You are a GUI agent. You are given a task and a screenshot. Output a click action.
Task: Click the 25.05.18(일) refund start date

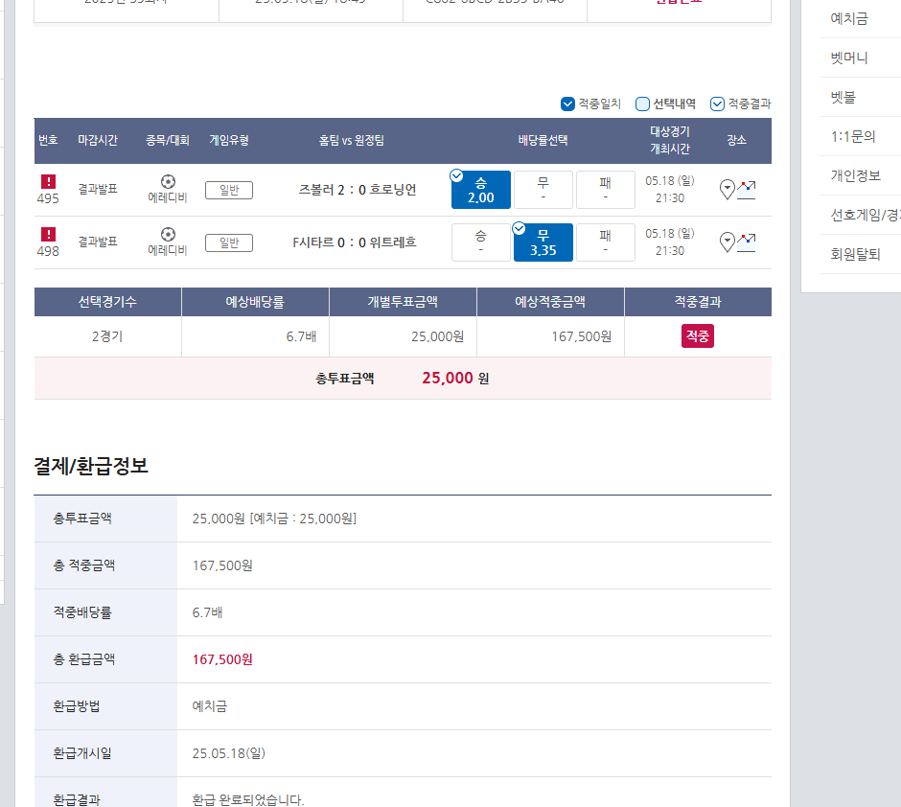coord(229,753)
